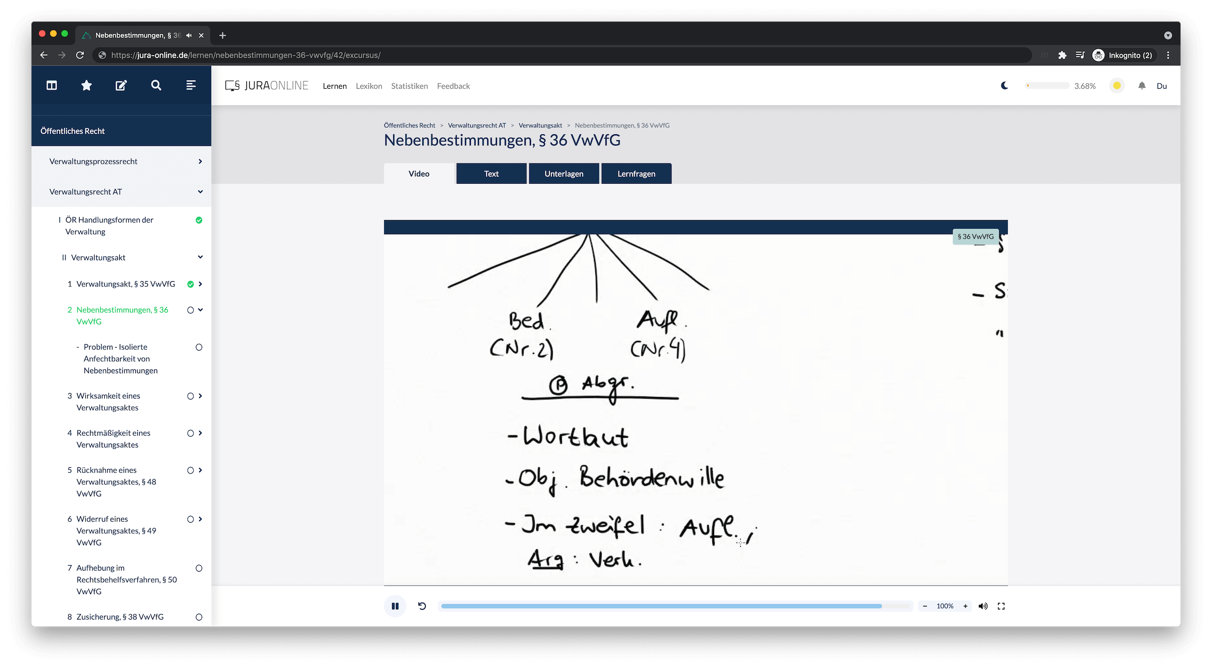This screenshot has height=668, width=1212.
Task: Expand Verwaltungsprozessrecht section chevron
Action: click(200, 161)
